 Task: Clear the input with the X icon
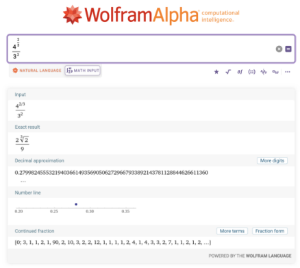(x=279, y=49)
